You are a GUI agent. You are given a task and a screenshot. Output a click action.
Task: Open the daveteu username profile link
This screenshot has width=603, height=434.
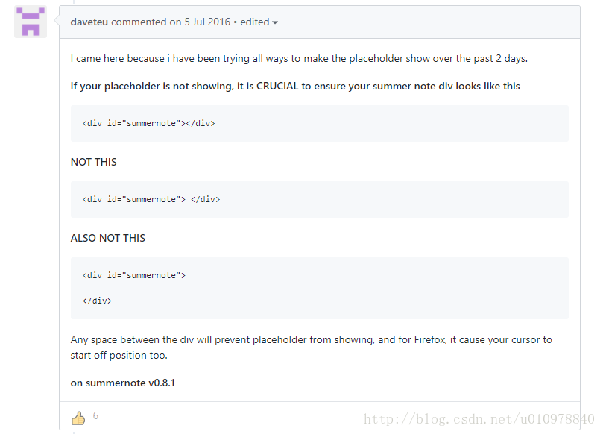point(89,22)
